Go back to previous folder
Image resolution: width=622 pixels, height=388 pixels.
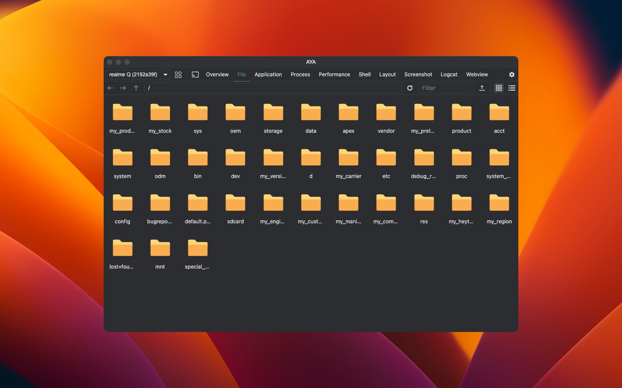[x=110, y=88]
